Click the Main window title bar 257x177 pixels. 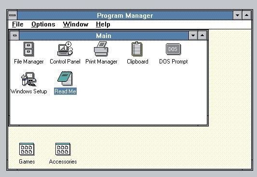click(x=104, y=35)
